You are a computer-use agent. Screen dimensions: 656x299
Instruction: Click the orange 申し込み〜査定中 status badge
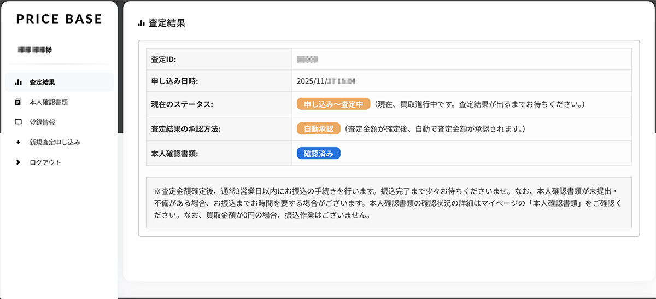[x=333, y=104]
